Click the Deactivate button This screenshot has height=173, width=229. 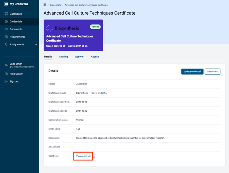point(212,72)
